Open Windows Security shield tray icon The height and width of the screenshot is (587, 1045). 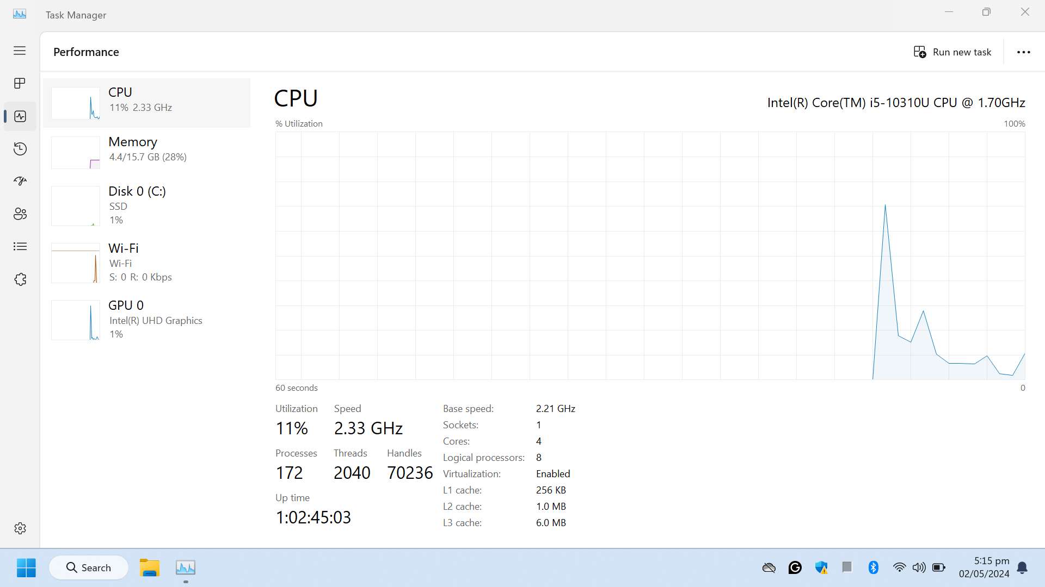pos(821,567)
